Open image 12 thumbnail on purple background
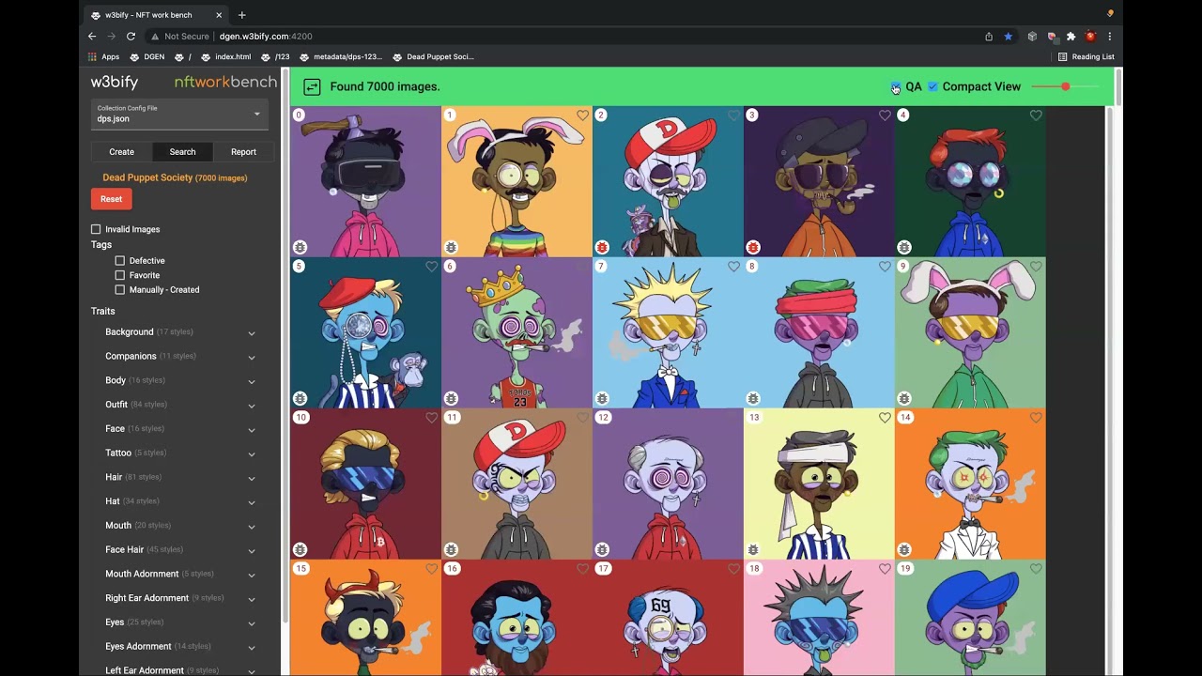The image size is (1202, 676). coord(668,484)
